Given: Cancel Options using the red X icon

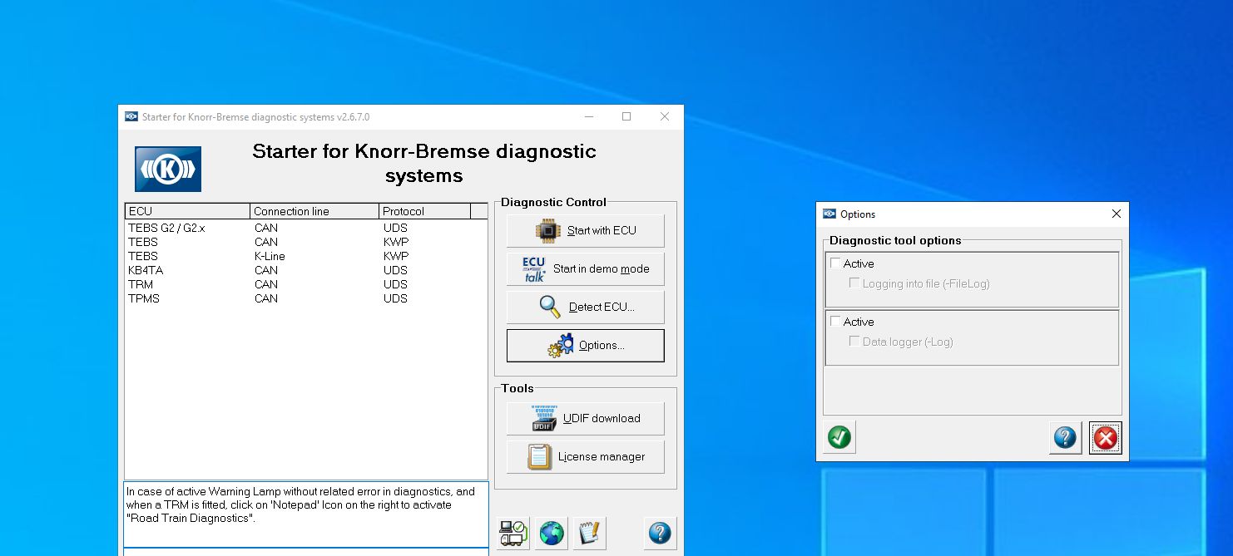Looking at the screenshot, I should [1105, 437].
